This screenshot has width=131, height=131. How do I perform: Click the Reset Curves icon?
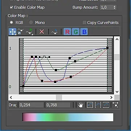point(54,32)
